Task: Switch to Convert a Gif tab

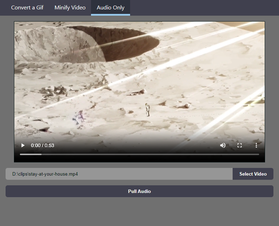Action: pos(27,8)
